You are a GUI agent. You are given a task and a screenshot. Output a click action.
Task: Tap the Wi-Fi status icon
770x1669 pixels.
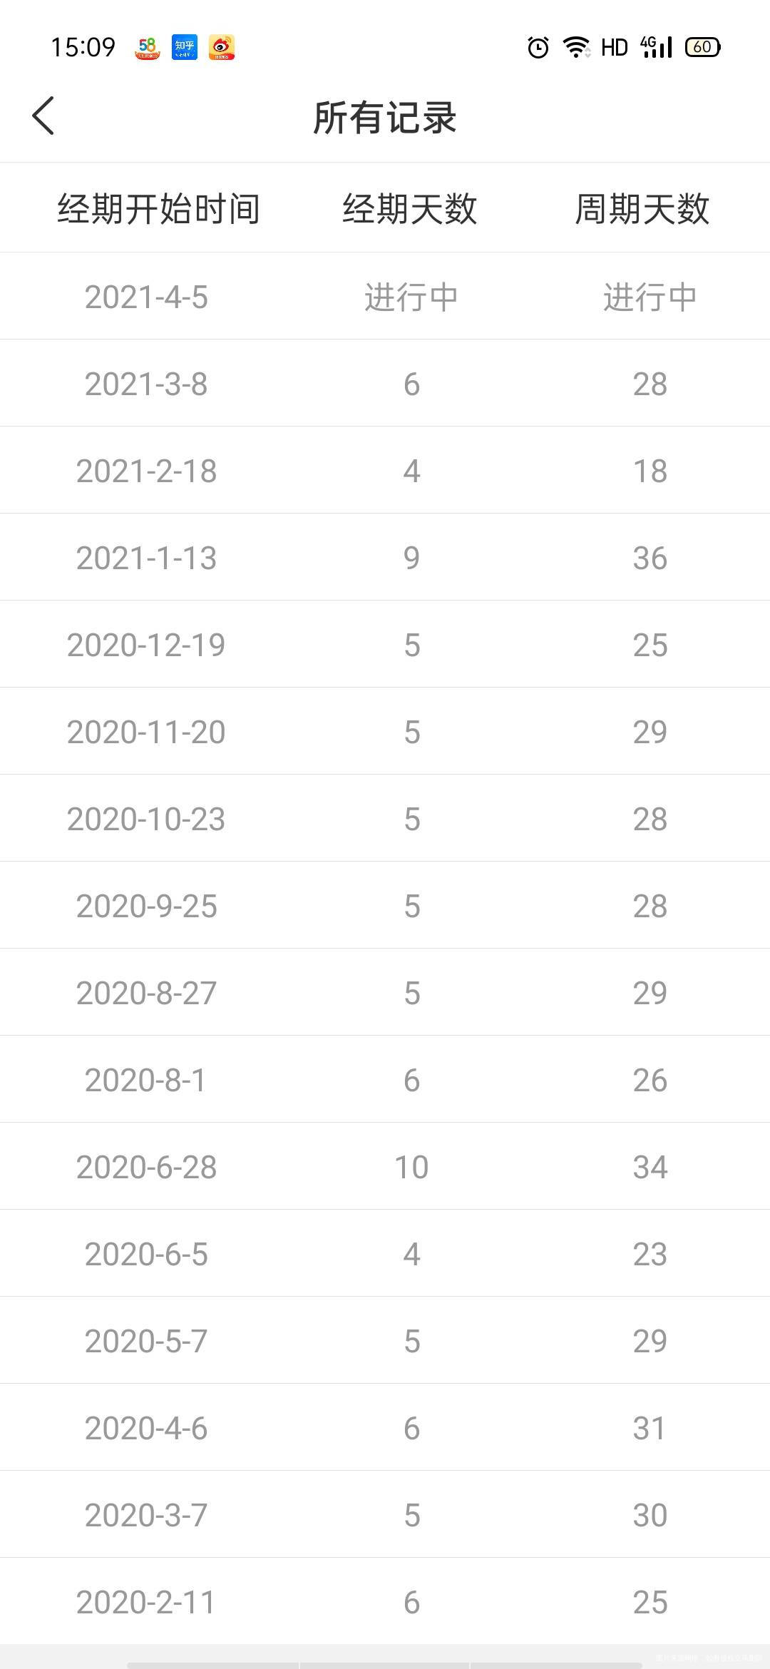point(575,48)
